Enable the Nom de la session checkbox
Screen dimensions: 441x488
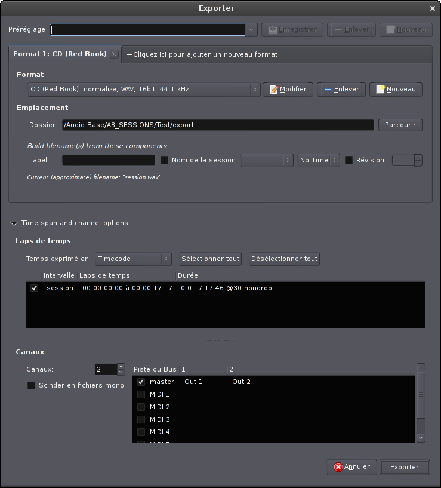pos(164,160)
